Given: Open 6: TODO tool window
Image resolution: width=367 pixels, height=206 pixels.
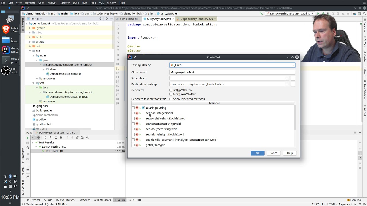Looking at the screenshot, I should click(135, 200).
